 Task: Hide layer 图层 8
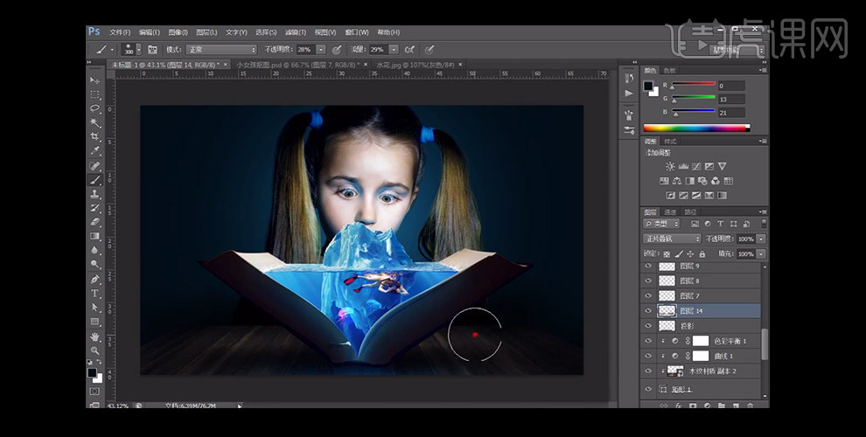pyautogui.click(x=648, y=281)
